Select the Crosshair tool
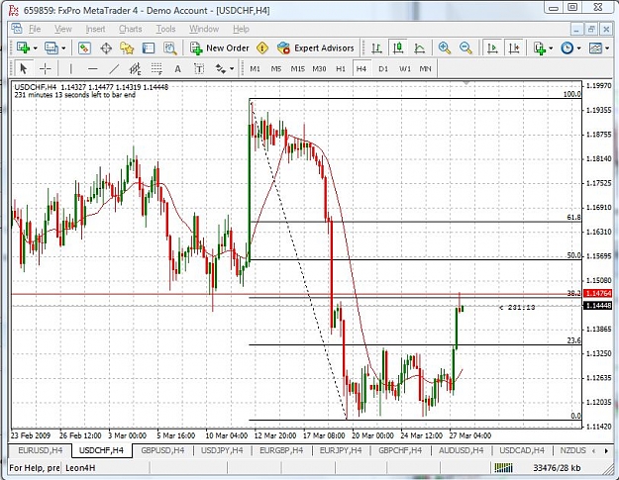The width and height of the screenshot is (619, 480). click(45, 69)
